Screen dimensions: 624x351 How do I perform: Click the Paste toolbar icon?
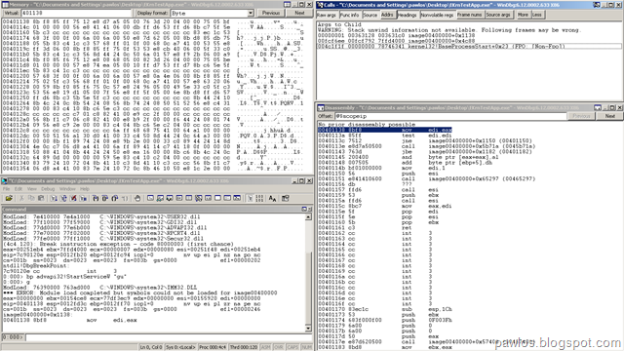point(41,198)
